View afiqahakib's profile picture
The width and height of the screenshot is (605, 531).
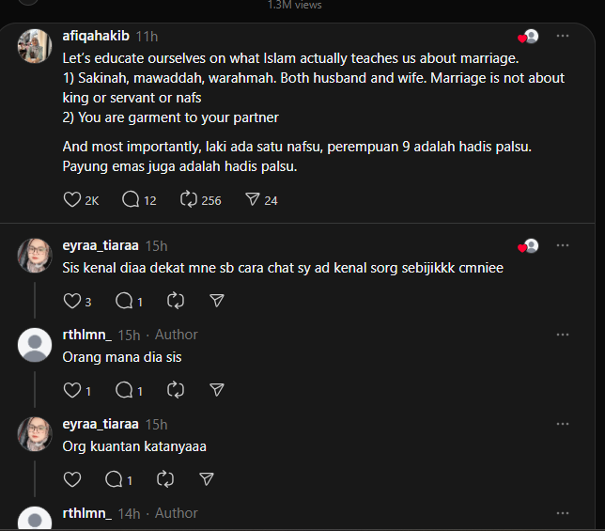35,47
